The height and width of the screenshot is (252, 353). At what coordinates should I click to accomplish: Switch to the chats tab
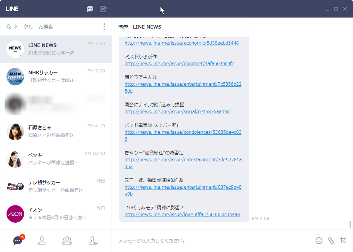pos(18,241)
